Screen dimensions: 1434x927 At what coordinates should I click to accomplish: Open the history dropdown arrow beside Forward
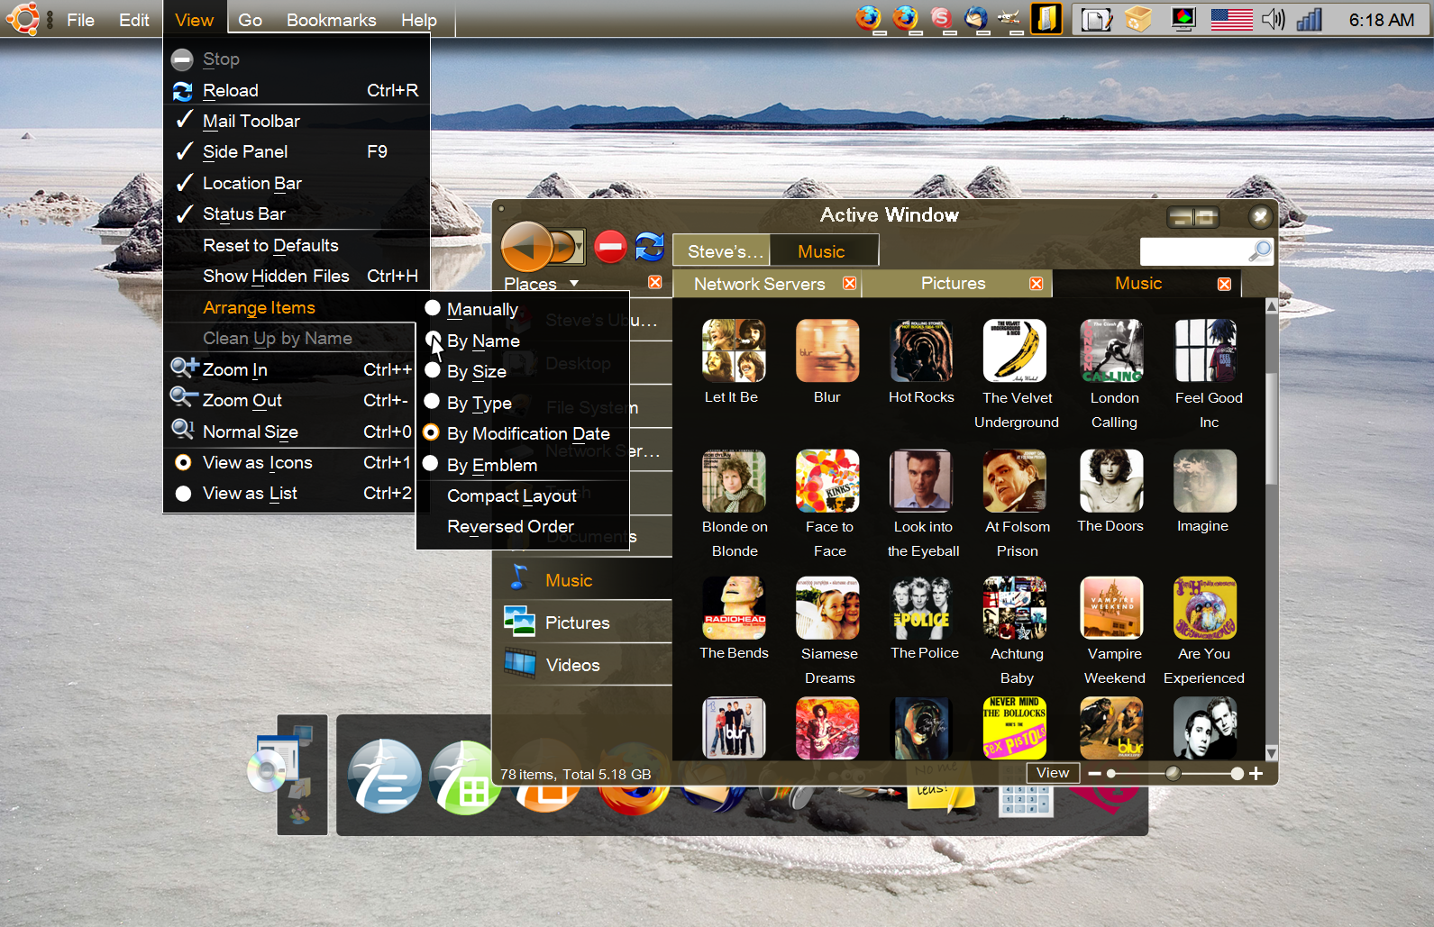[x=579, y=246]
